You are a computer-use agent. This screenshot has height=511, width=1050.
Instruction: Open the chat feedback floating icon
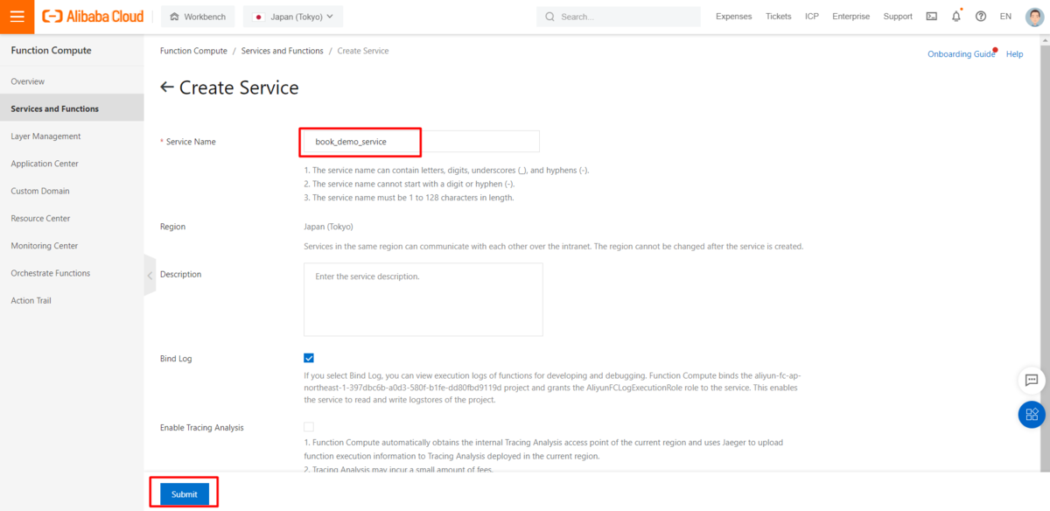click(x=1032, y=381)
